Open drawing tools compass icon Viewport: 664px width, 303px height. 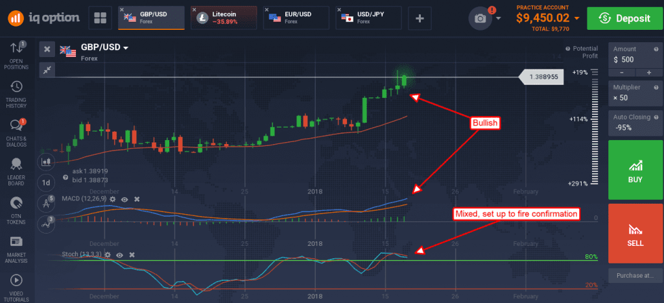pyautogui.click(x=46, y=204)
